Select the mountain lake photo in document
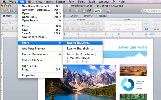Image resolution: width=161 pixels, height=100 pixels. (x=80, y=81)
